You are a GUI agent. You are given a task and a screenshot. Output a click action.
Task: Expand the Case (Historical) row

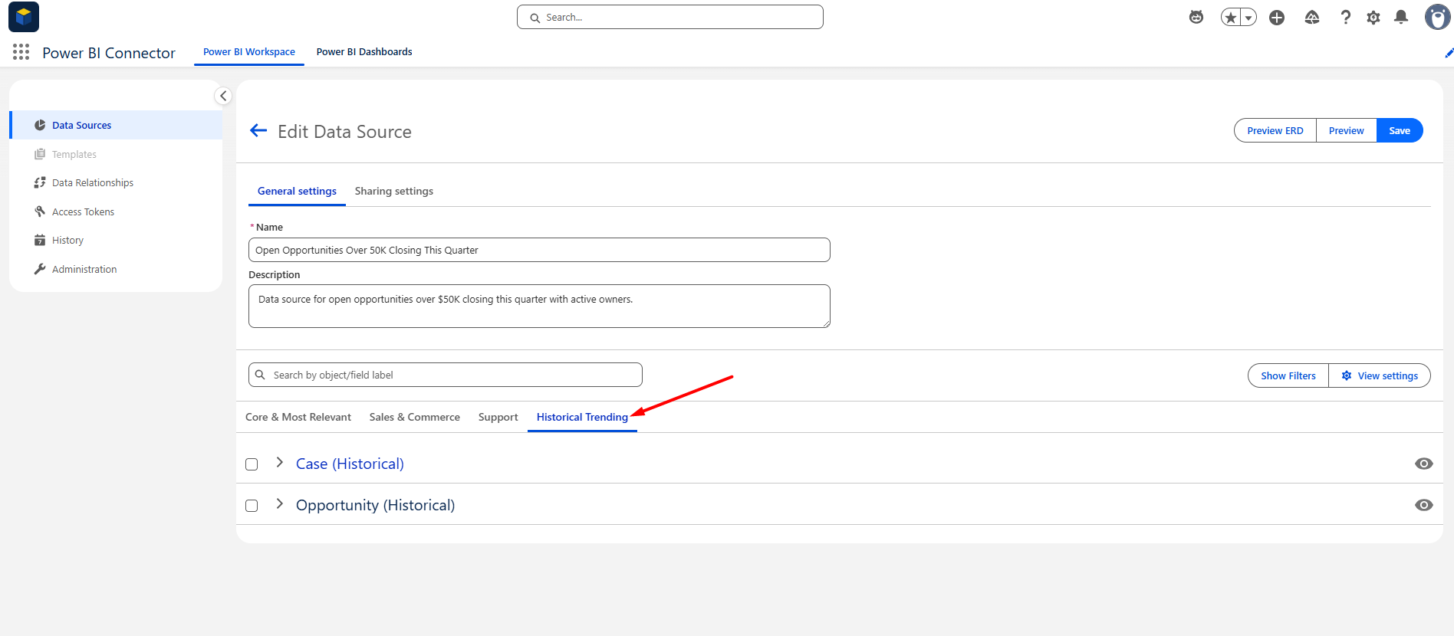pos(280,462)
